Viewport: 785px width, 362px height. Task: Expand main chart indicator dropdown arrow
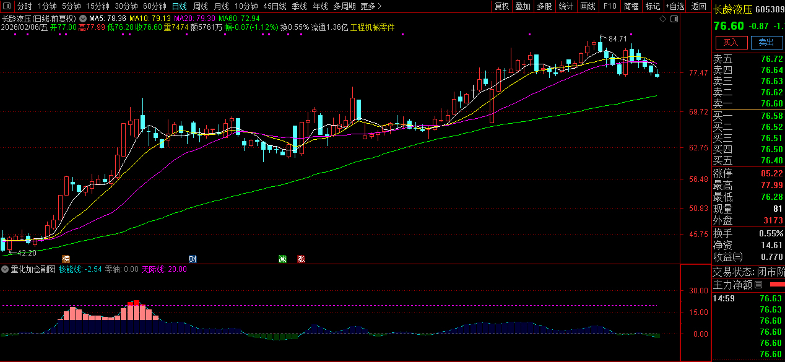(x=84, y=19)
